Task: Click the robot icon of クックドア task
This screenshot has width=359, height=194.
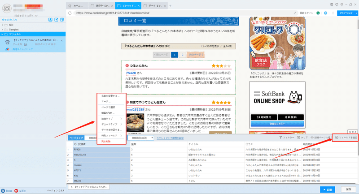Action: pos(7,42)
